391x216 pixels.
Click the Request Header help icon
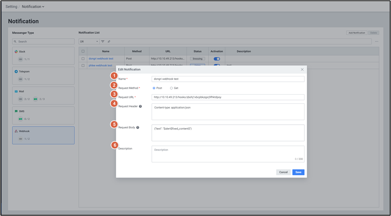[x=141, y=106]
